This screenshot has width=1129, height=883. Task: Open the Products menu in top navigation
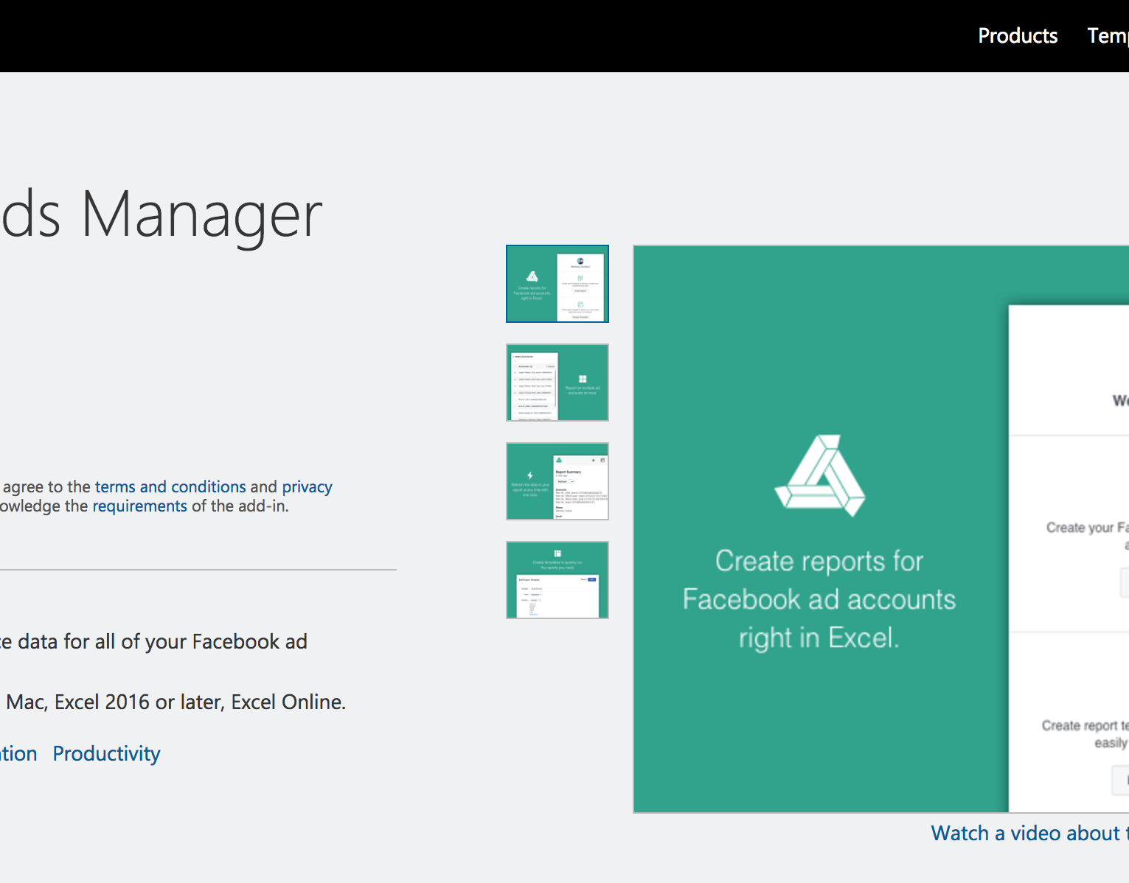(1018, 35)
